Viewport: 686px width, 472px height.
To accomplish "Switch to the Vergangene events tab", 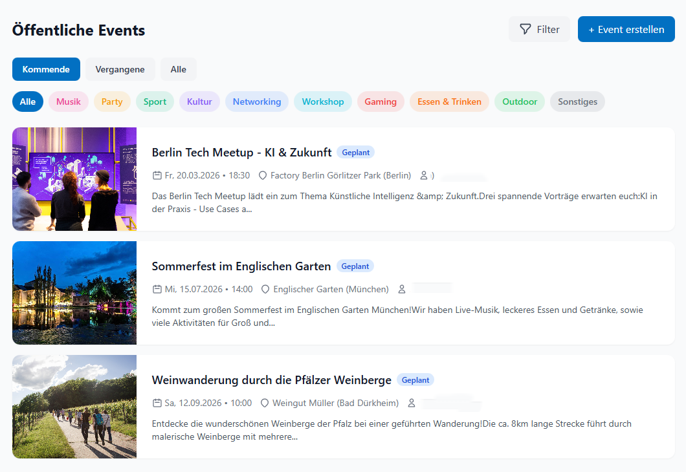I will tap(120, 69).
